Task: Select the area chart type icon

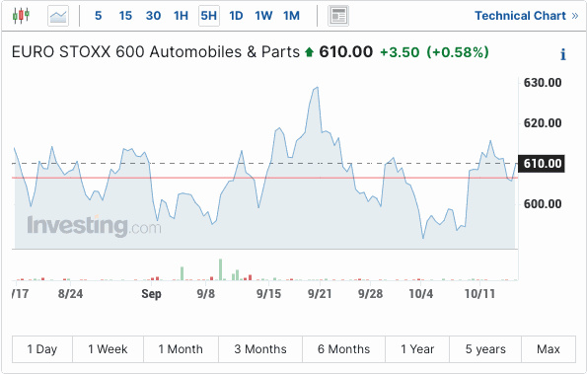Action: [58, 16]
